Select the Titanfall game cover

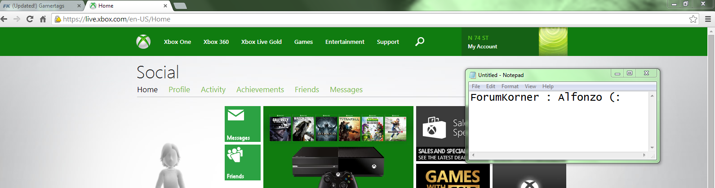coord(350,128)
